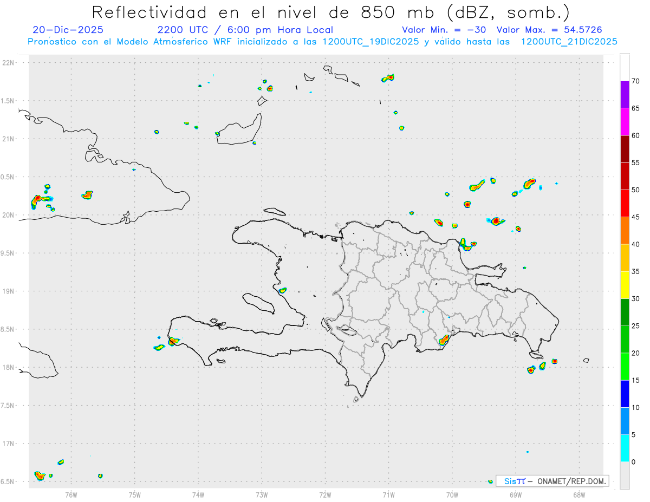Viewport: 650px width, 502px height.
Task: Click the 'ONAMET/REP.DOM.' credit label
Action: [x=570, y=481]
